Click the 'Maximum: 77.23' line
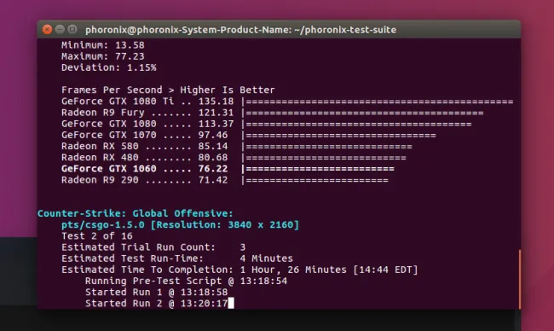This screenshot has width=554, height=331. [103, 56]
